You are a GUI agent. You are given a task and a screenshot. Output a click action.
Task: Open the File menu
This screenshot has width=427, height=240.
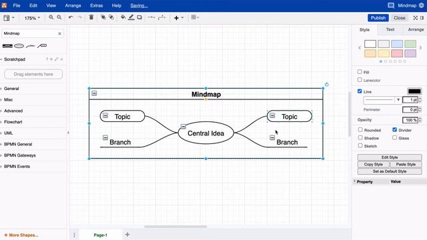pos(17,5)
